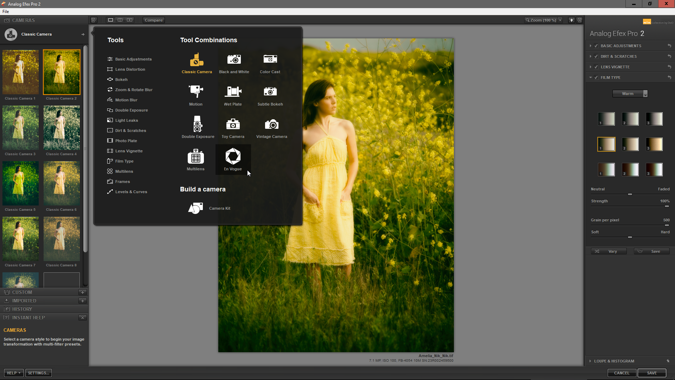Choose the Subtle Bokeh camera icon
The image size is (675, 380).
[x=270, y=91]
